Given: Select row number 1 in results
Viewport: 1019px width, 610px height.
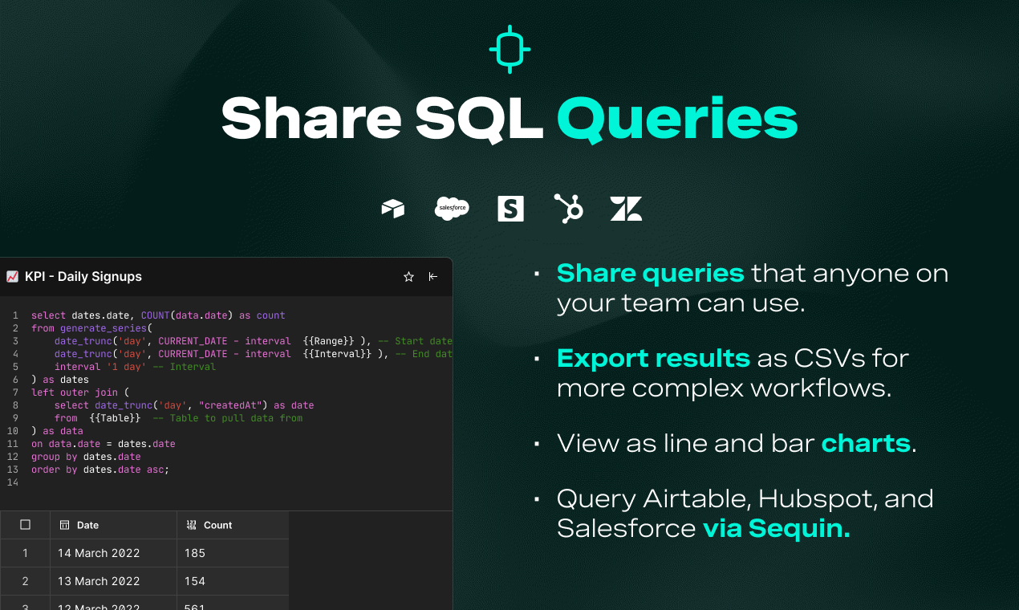Looking at the screenshot, I should [25, 553].
